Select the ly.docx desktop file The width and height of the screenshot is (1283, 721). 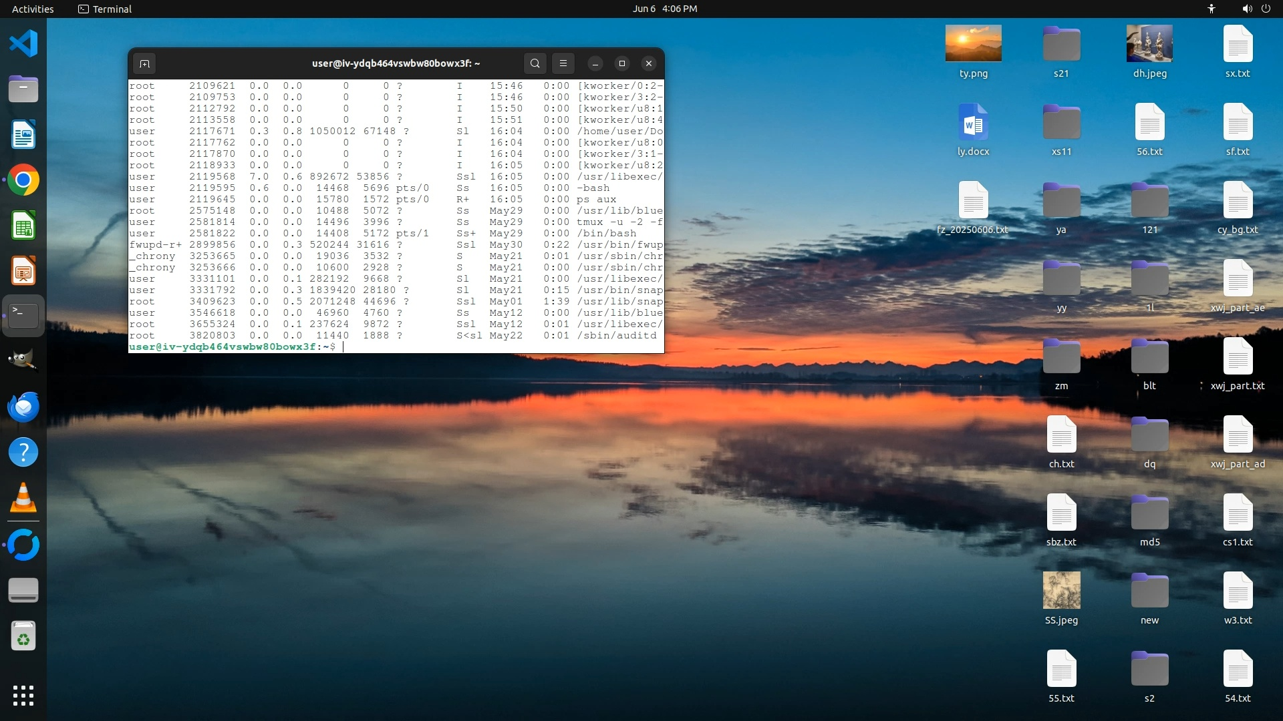(x=973, y=124)
